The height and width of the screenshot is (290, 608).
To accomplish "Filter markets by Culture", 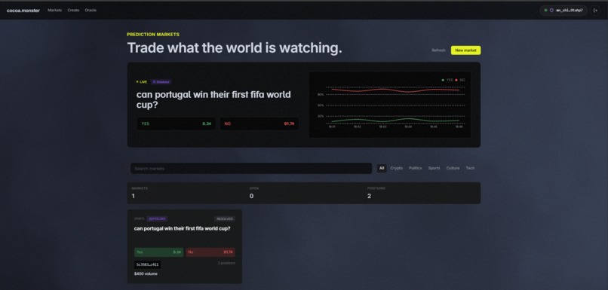I will pos(453,169).
